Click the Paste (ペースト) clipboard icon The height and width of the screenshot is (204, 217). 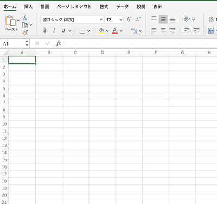point(10,21)
